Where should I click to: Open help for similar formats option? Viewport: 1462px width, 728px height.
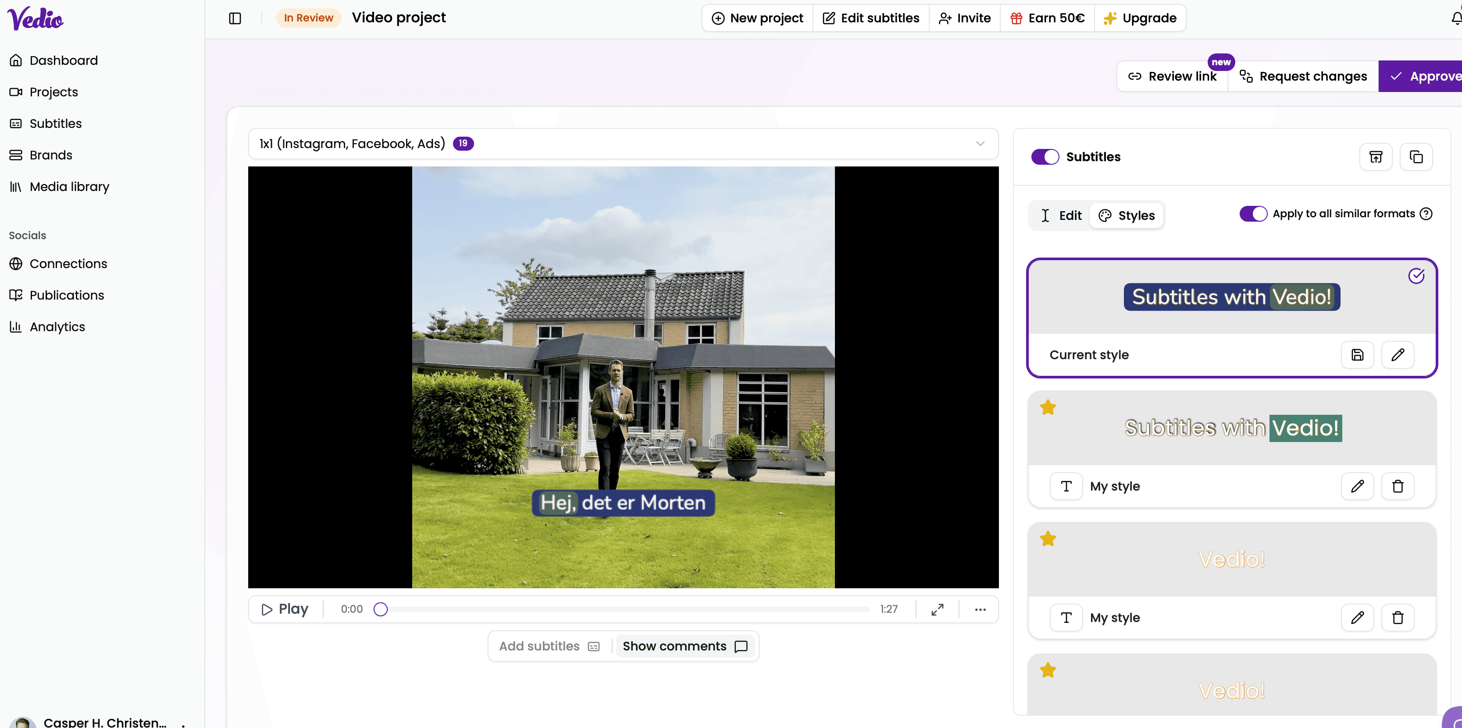click(1426, 214)
